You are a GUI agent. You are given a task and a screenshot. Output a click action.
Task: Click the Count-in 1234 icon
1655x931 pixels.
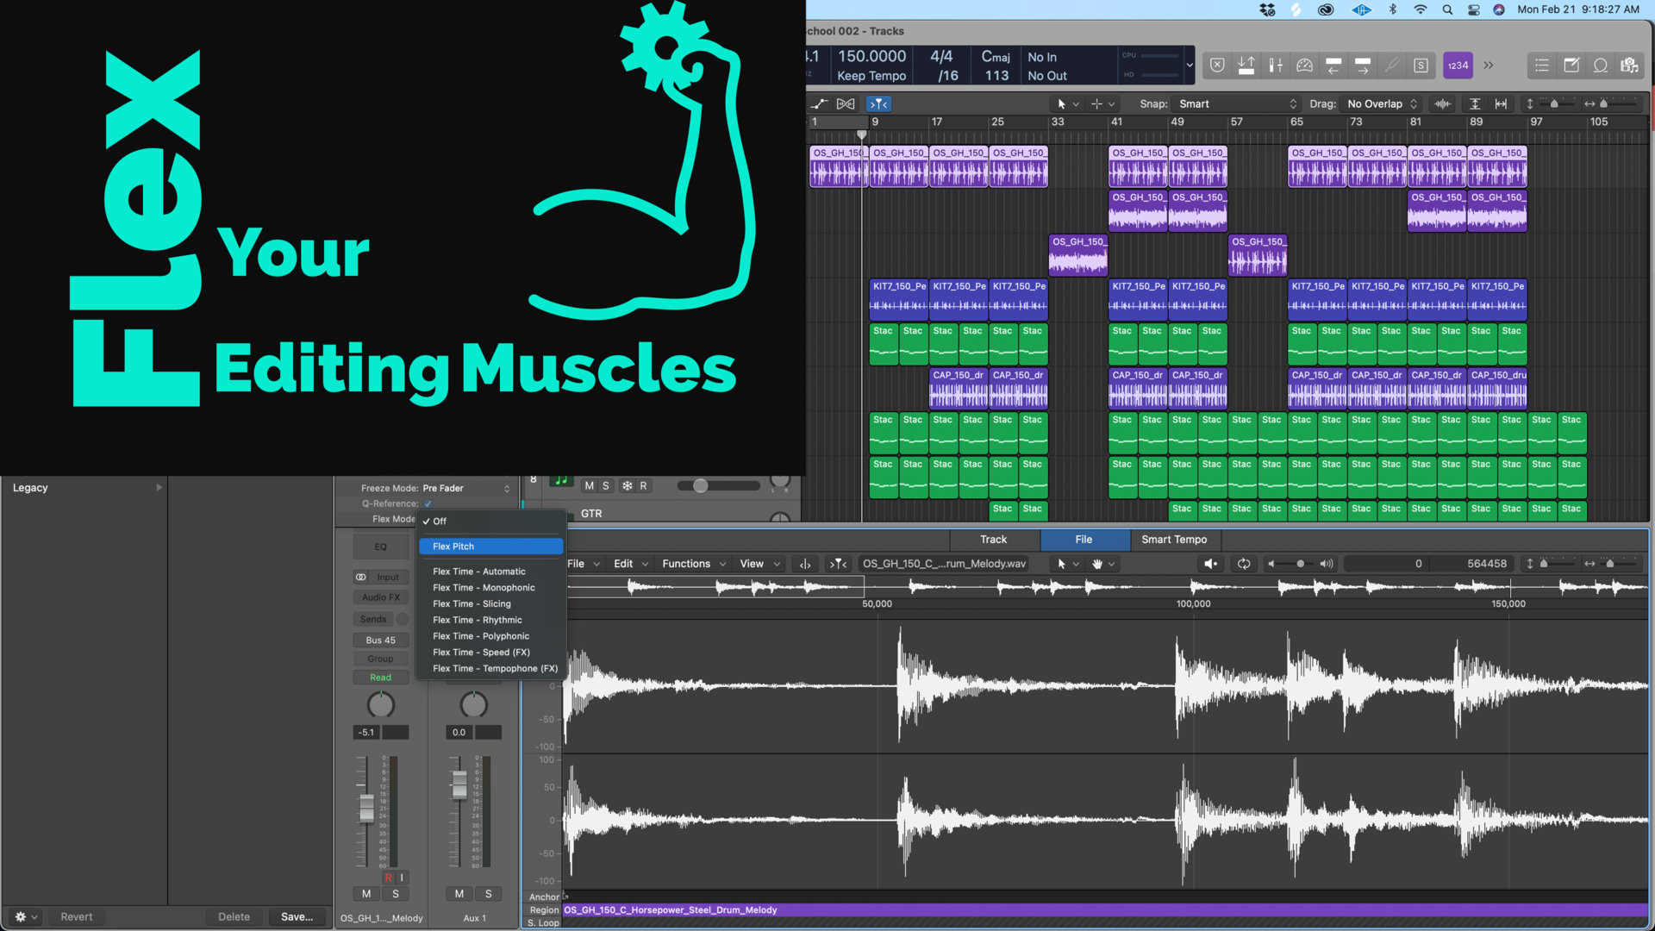tap(1458, 66)
